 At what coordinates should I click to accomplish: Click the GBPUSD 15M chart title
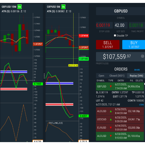9,7
